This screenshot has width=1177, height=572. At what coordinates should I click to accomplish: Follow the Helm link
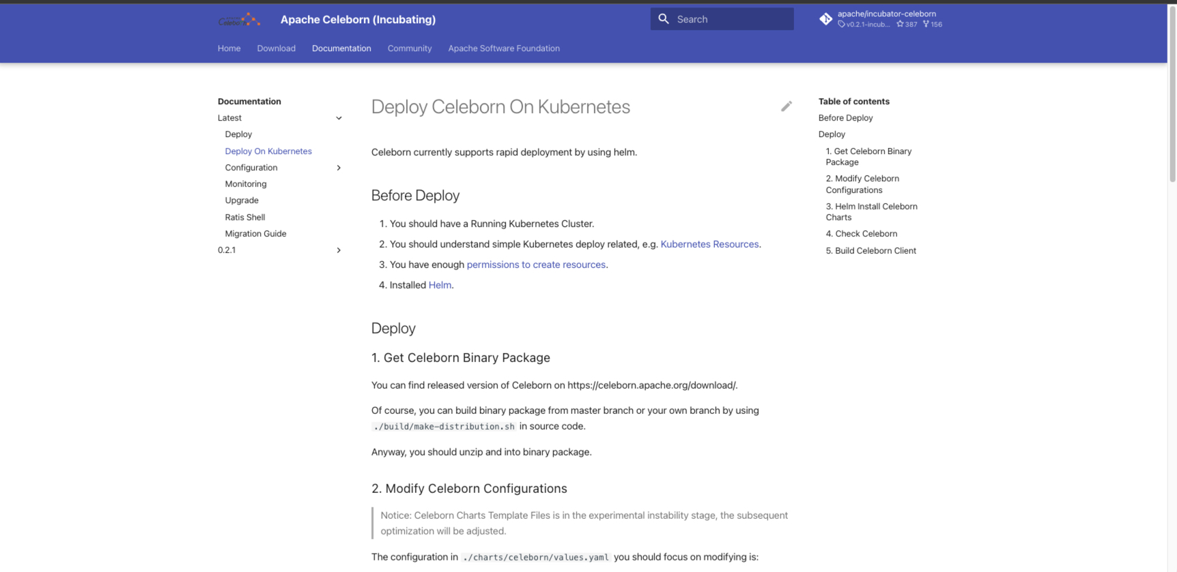click(440, 285)
